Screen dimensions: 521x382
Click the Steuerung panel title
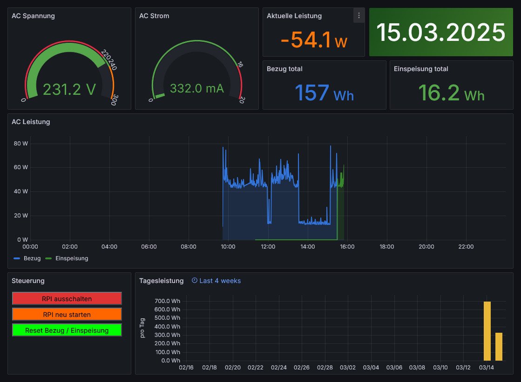pos(28,281)
